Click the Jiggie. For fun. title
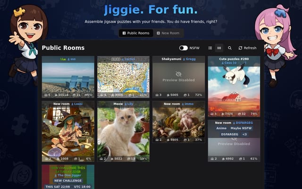Screen dimensions: 302x189 tap(151, 9)
